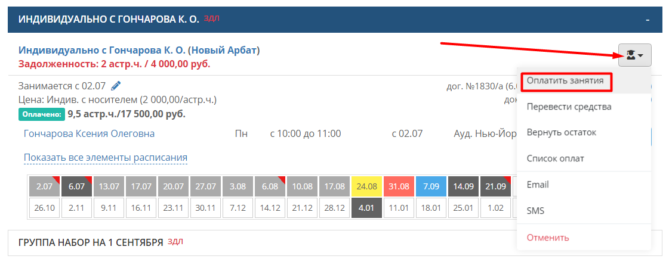Select SMS option in menu
This screenshot has width=669, height=262.
(535, 210)
